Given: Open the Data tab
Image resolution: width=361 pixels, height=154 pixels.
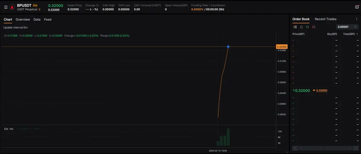Looking at the screenshot, I should click(37, 20).
